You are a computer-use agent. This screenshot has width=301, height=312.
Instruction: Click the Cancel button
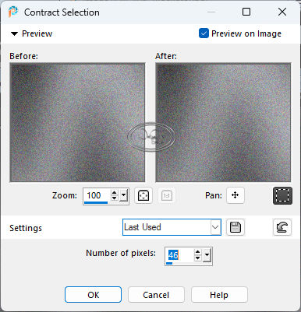tap(156, 295)
